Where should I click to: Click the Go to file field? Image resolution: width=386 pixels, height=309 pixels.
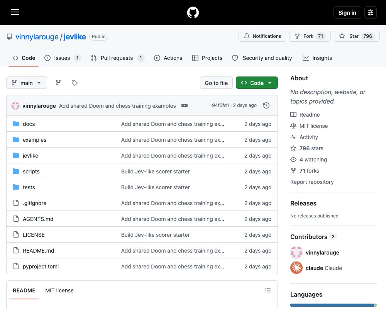[216, 83]
